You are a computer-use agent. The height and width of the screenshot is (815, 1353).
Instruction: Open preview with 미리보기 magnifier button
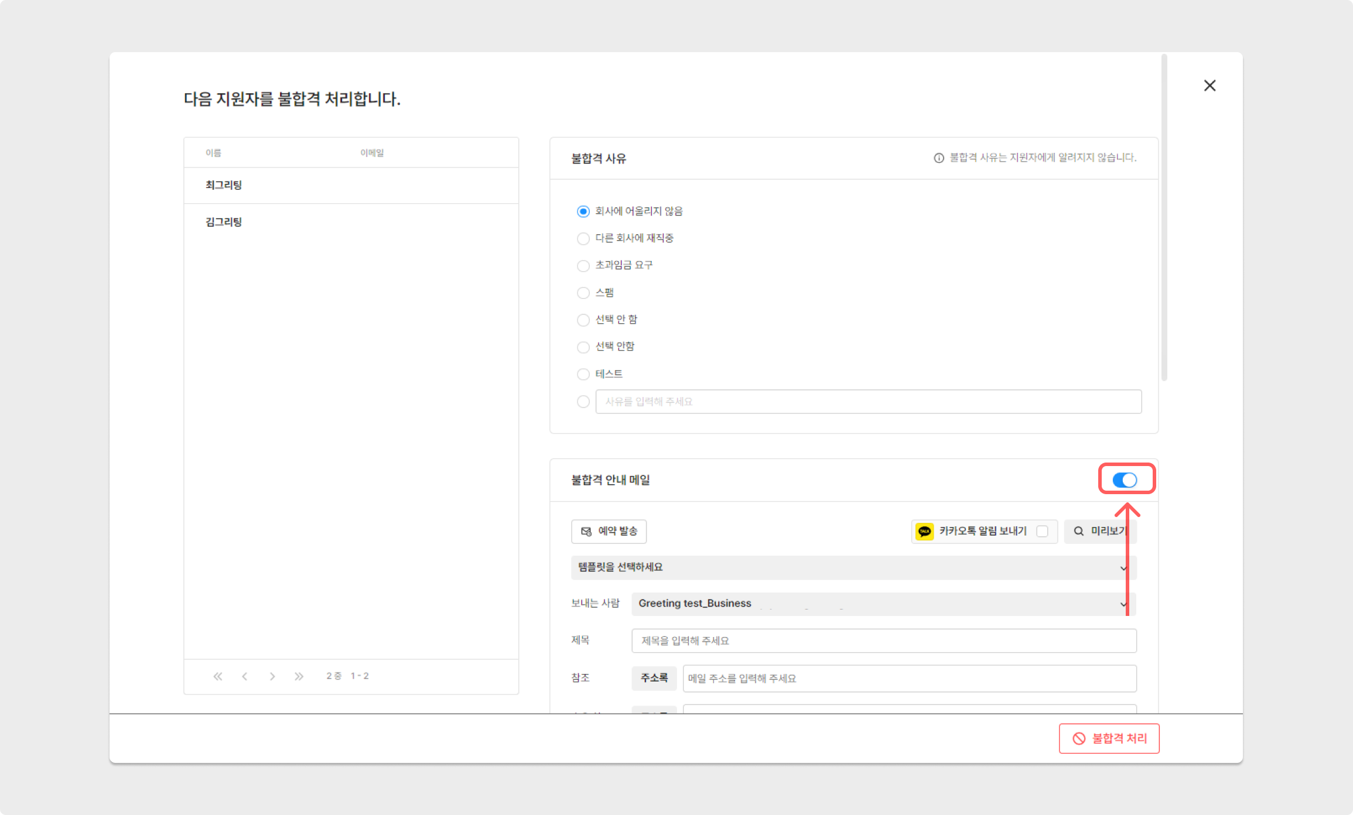pos(1099,532)
